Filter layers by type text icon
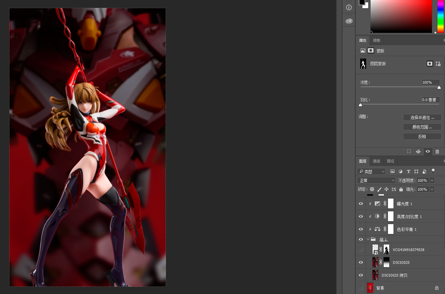The image size is (445, 294). pos(409,172)
